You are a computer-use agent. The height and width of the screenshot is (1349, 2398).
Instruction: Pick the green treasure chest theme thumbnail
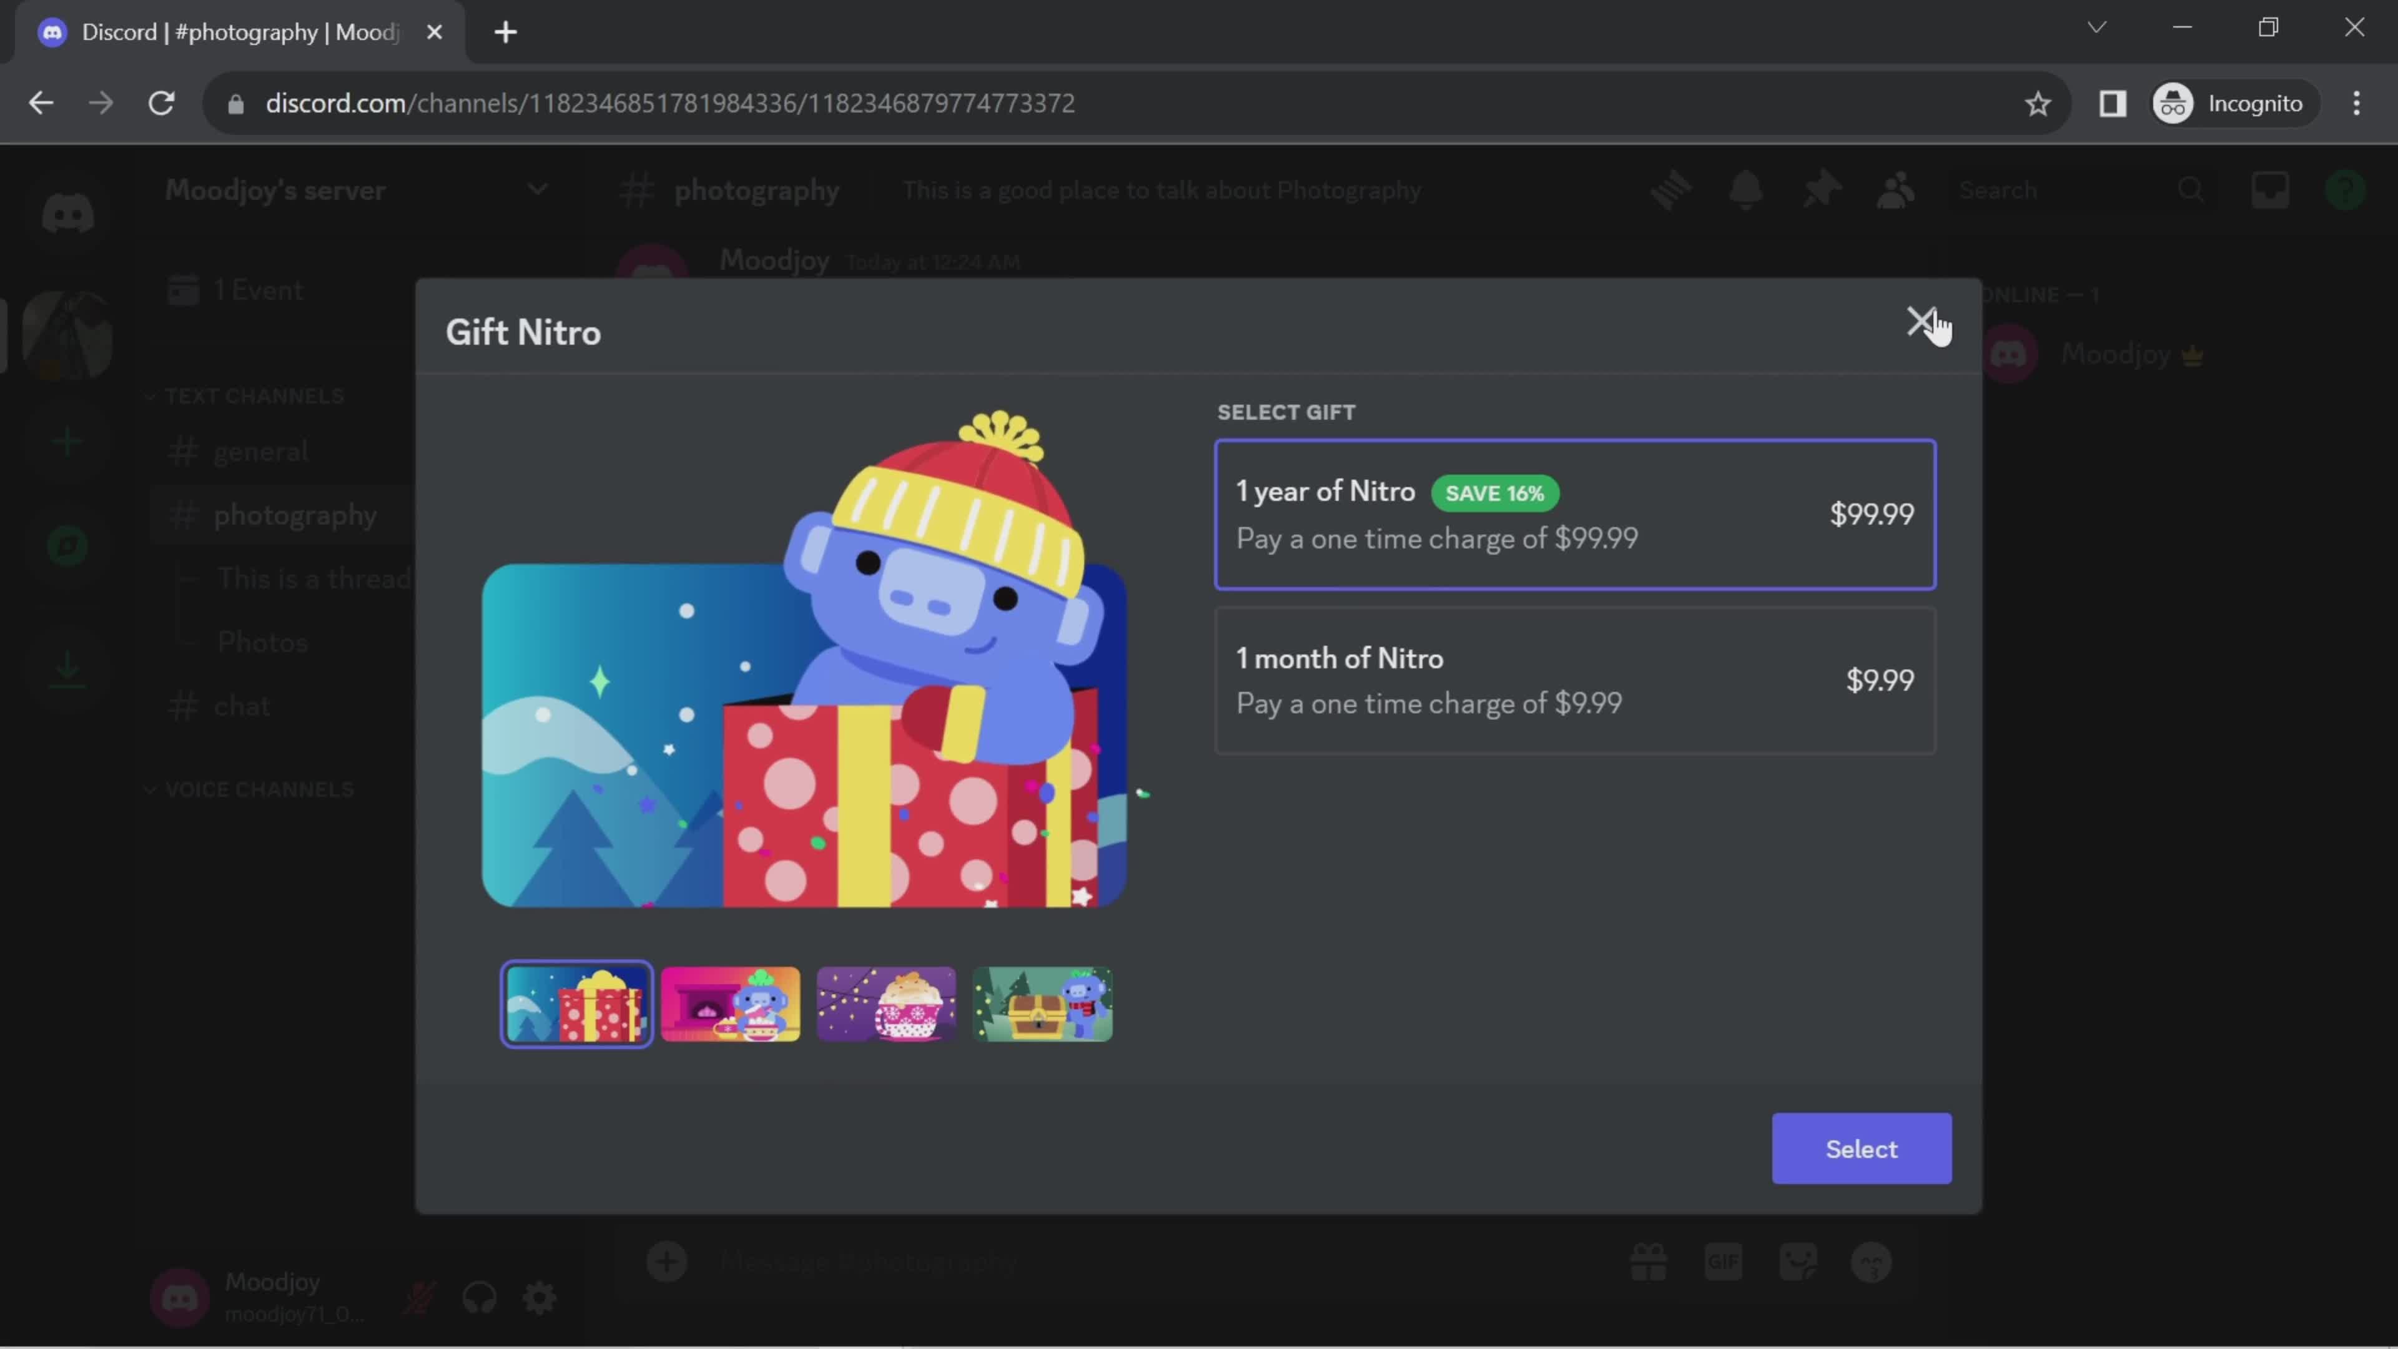(1042, 1004)
